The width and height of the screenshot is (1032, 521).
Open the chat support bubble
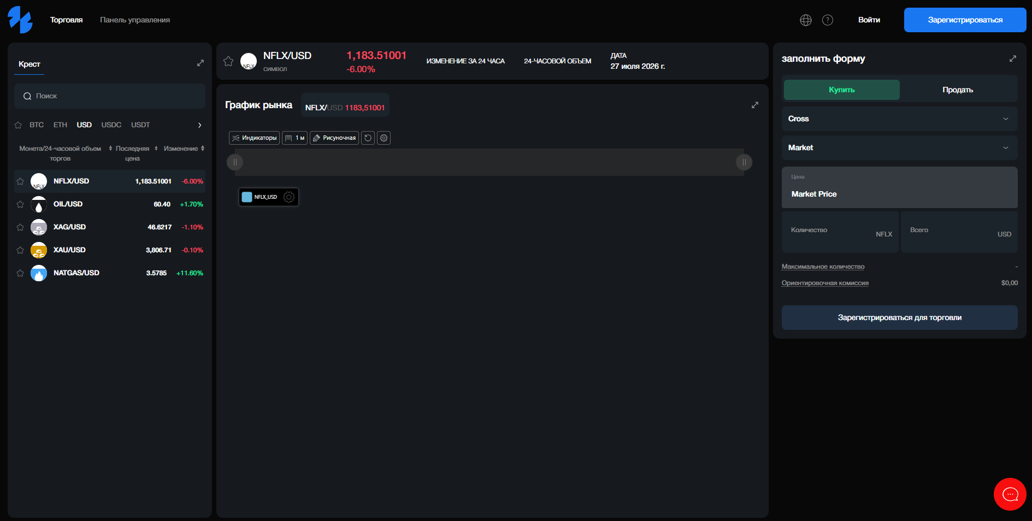(1010, 494)
